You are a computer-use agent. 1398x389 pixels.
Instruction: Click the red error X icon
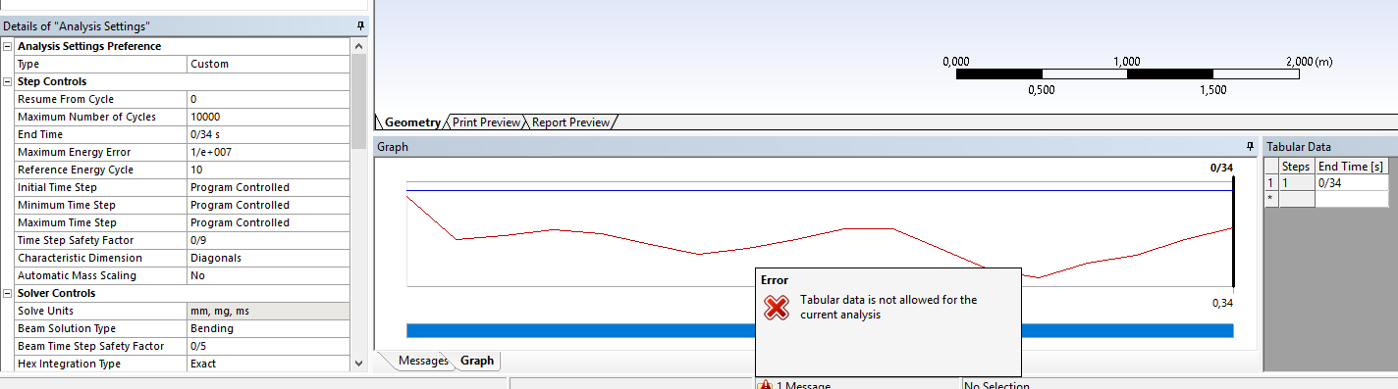coord(776,308)
